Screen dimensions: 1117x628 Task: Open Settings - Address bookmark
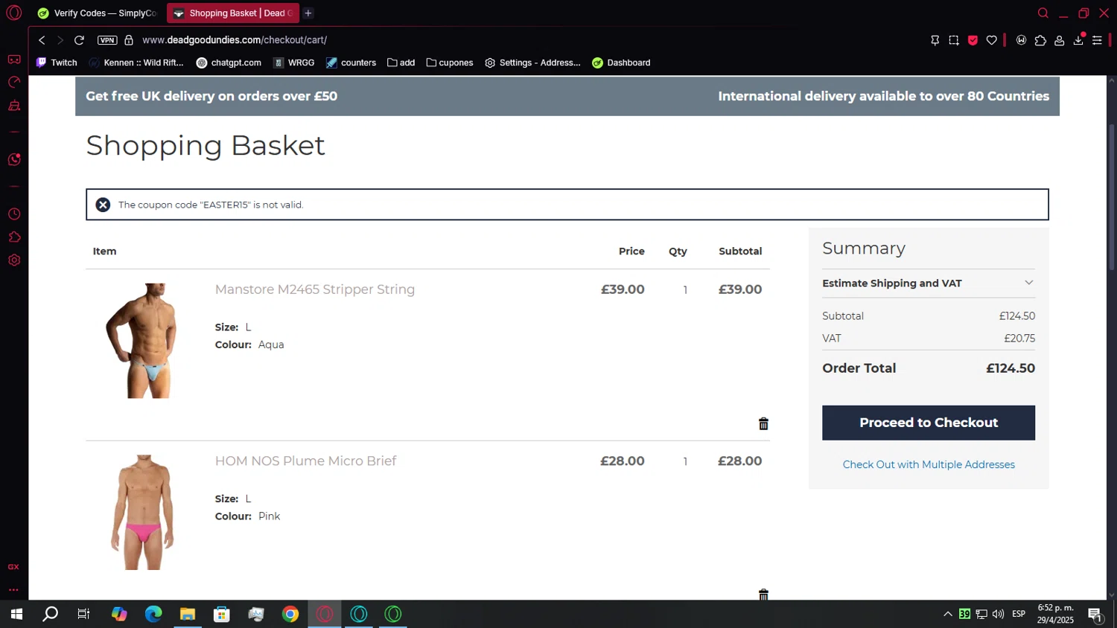tap(532, 63)
